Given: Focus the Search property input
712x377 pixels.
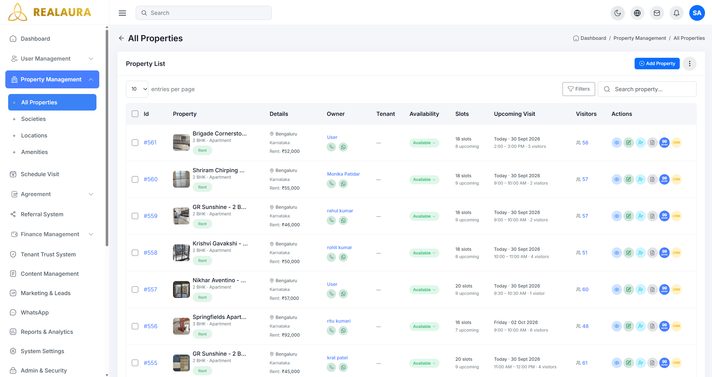Looking at the screenshot, I should [647, 89].
